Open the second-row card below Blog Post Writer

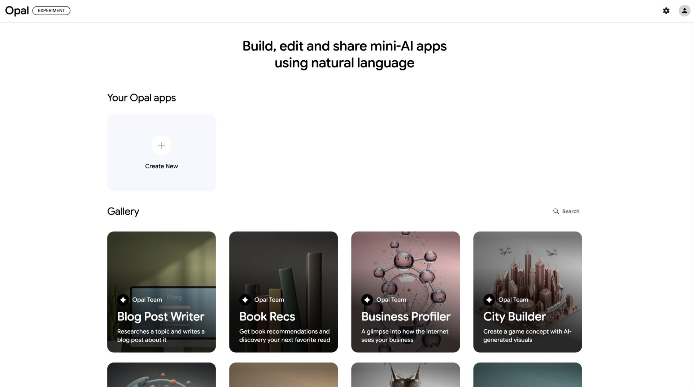point(161,375)
